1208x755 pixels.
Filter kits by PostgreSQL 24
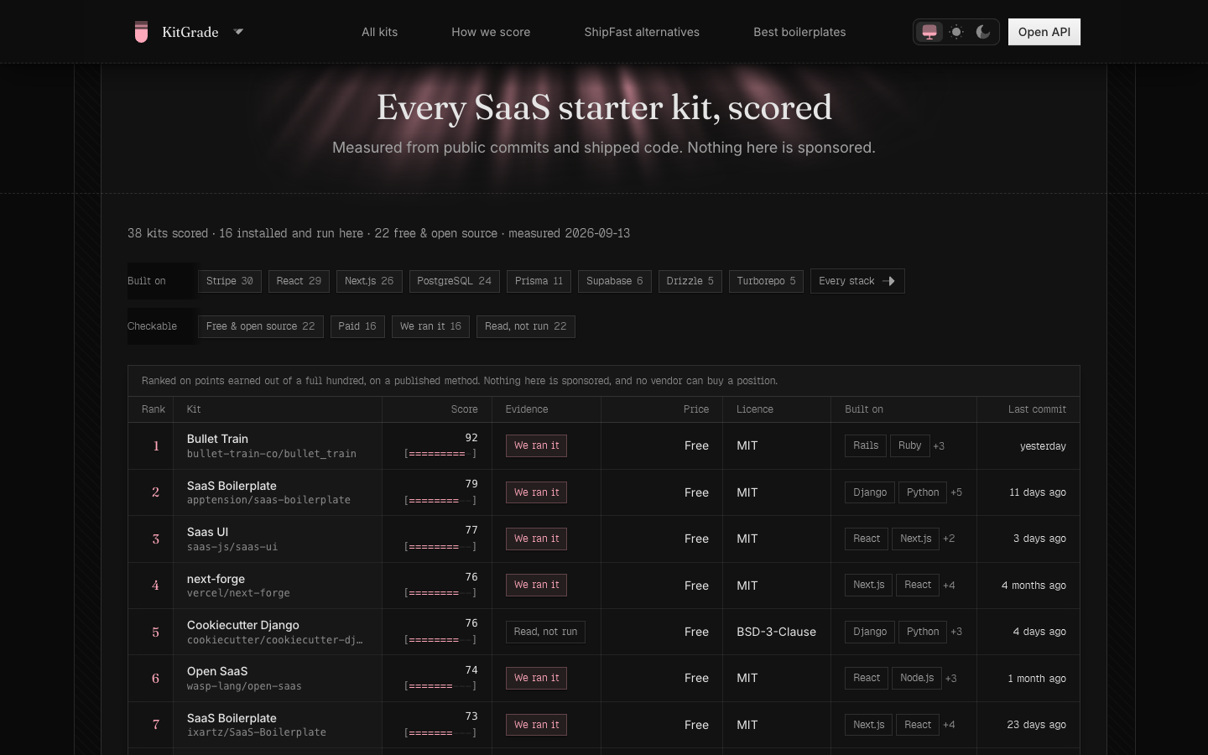click(455, 281)
